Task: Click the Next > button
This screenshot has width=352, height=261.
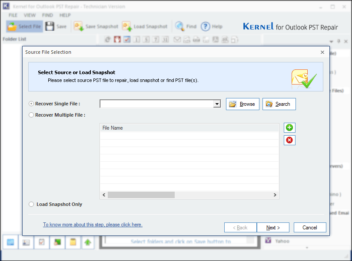Action: (273, 228)
